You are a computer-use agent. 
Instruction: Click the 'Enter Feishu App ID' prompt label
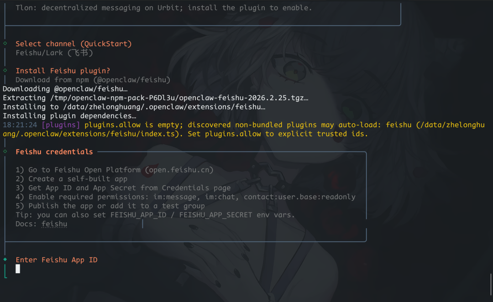[x=57, y=260]
